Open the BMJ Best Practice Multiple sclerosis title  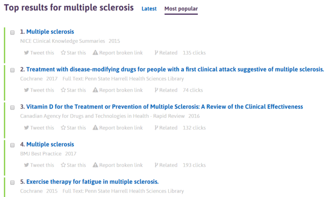click(50, 144)
